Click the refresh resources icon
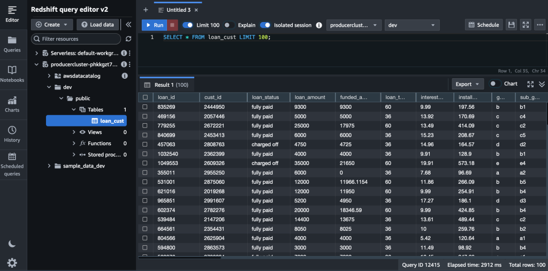This screenshot has height=271, width=548. pos(128,39)
